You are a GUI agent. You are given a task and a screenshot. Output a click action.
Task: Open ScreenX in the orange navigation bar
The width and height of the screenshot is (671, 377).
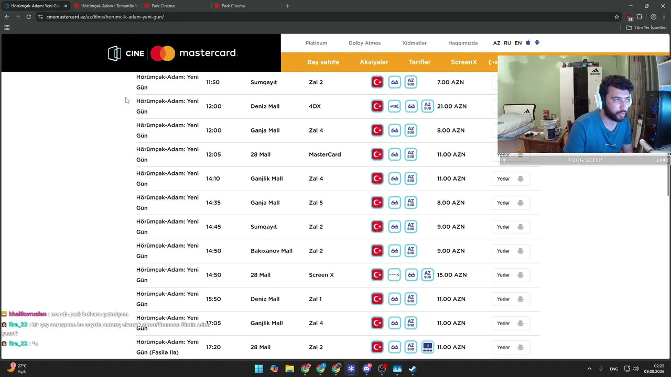[464, 62]
